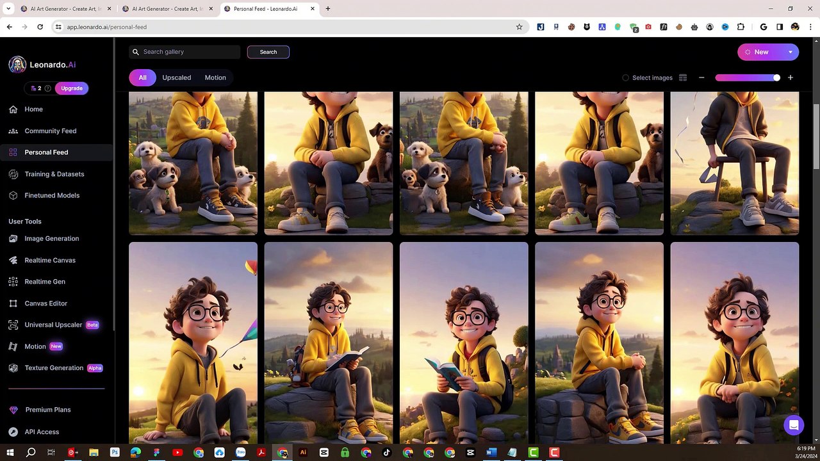Expand the New button dropdown arrow

[791, 52]
